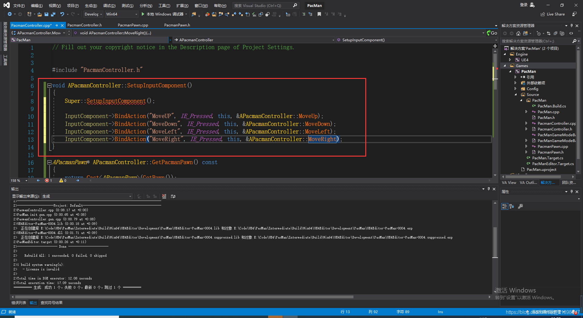Viewport: 583px width, 318px height.
Task: Toggle word wrap in the Output panel
Action: 173,196
